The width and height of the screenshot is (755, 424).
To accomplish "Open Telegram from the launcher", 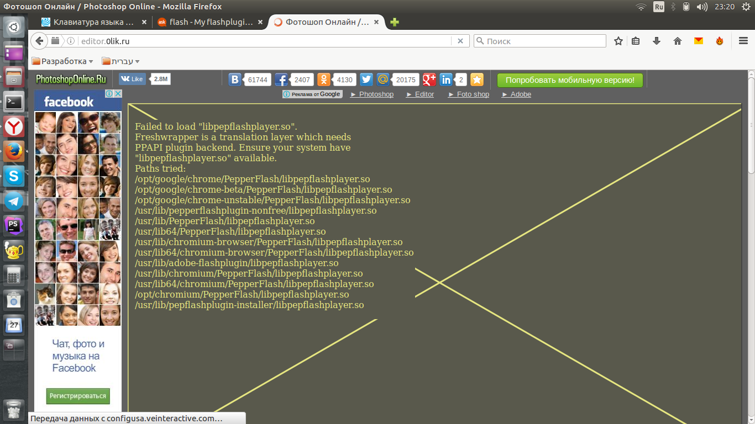I will (14, 201).
